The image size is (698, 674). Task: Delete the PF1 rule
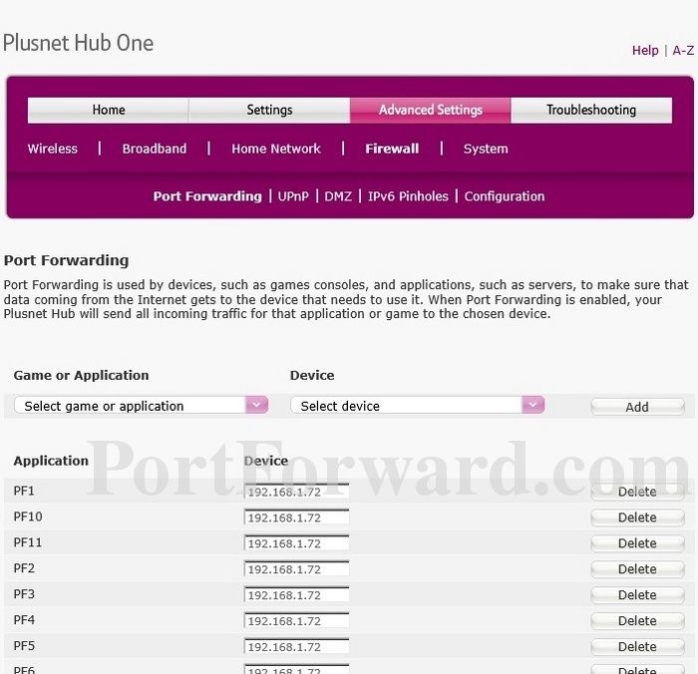637,492
